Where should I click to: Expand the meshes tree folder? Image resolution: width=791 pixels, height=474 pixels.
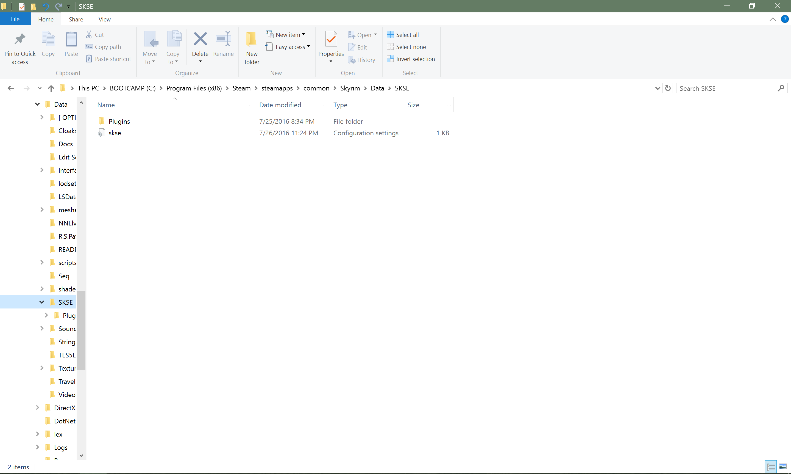42,210
